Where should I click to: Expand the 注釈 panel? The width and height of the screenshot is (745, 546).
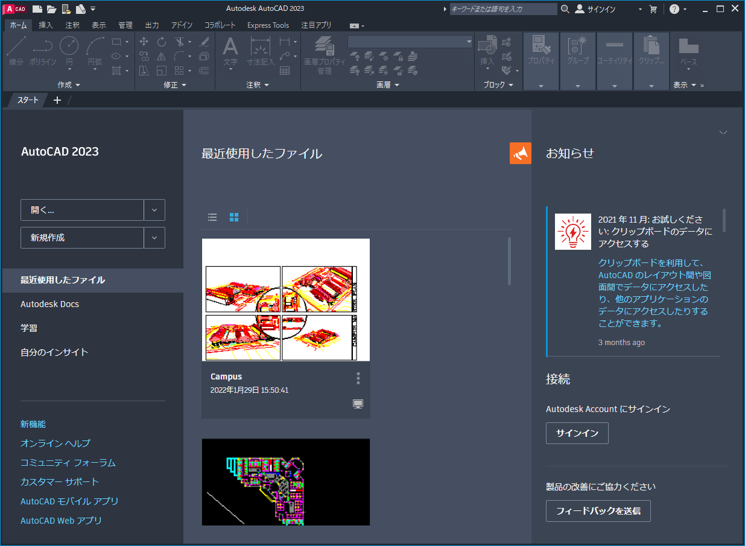258,85
